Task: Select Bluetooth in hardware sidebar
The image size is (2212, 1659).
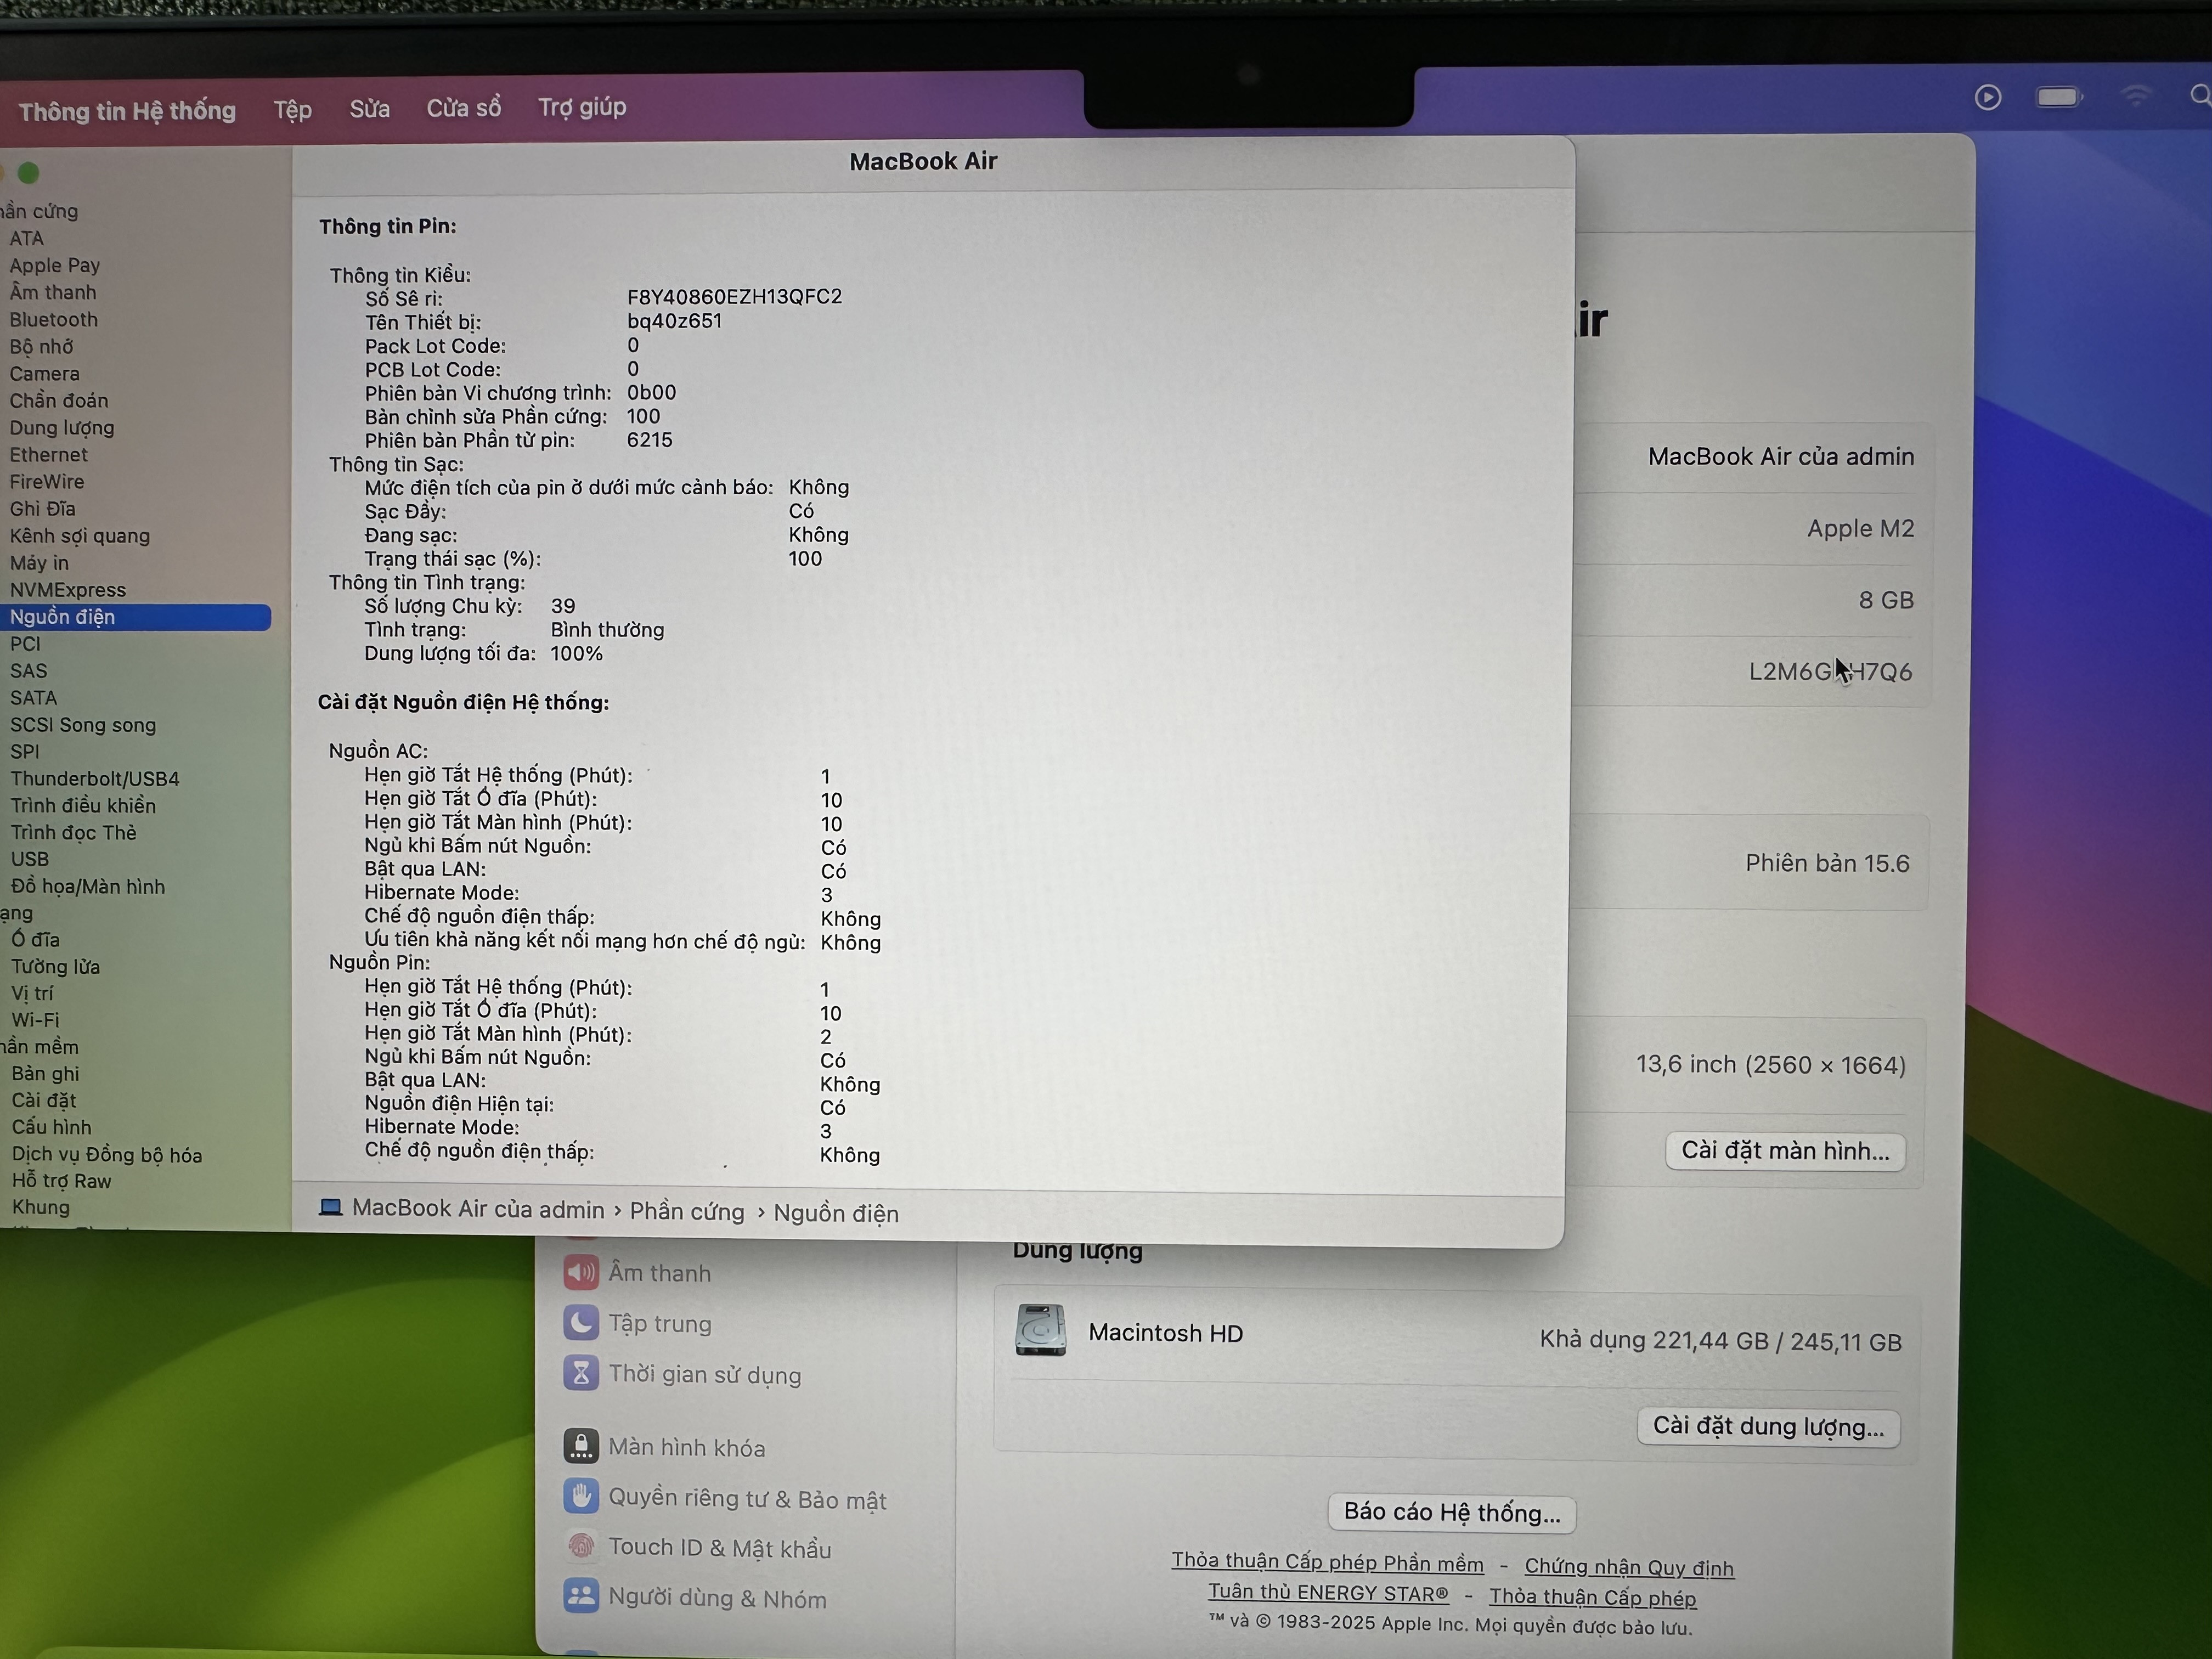Action: [54, 320]
